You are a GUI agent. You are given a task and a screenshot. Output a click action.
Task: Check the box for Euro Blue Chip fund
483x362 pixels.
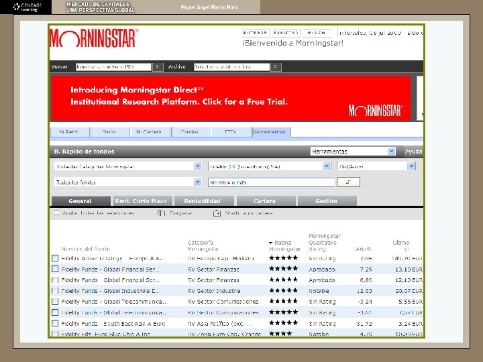[x=55, y=334]
